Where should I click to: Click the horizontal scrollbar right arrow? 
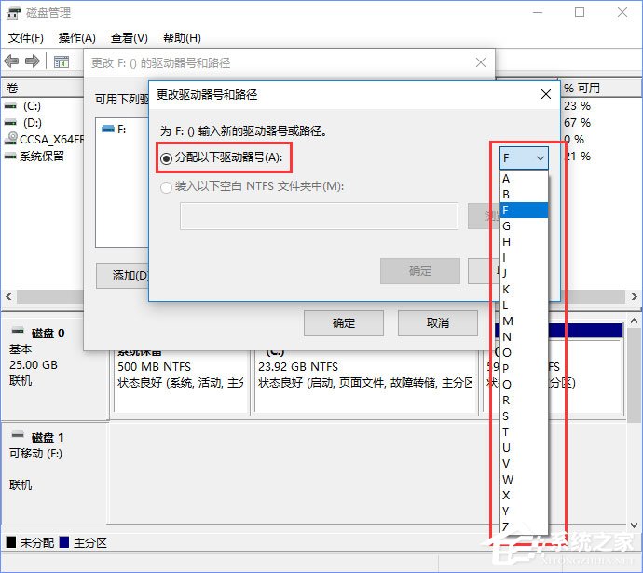(634, 296)
